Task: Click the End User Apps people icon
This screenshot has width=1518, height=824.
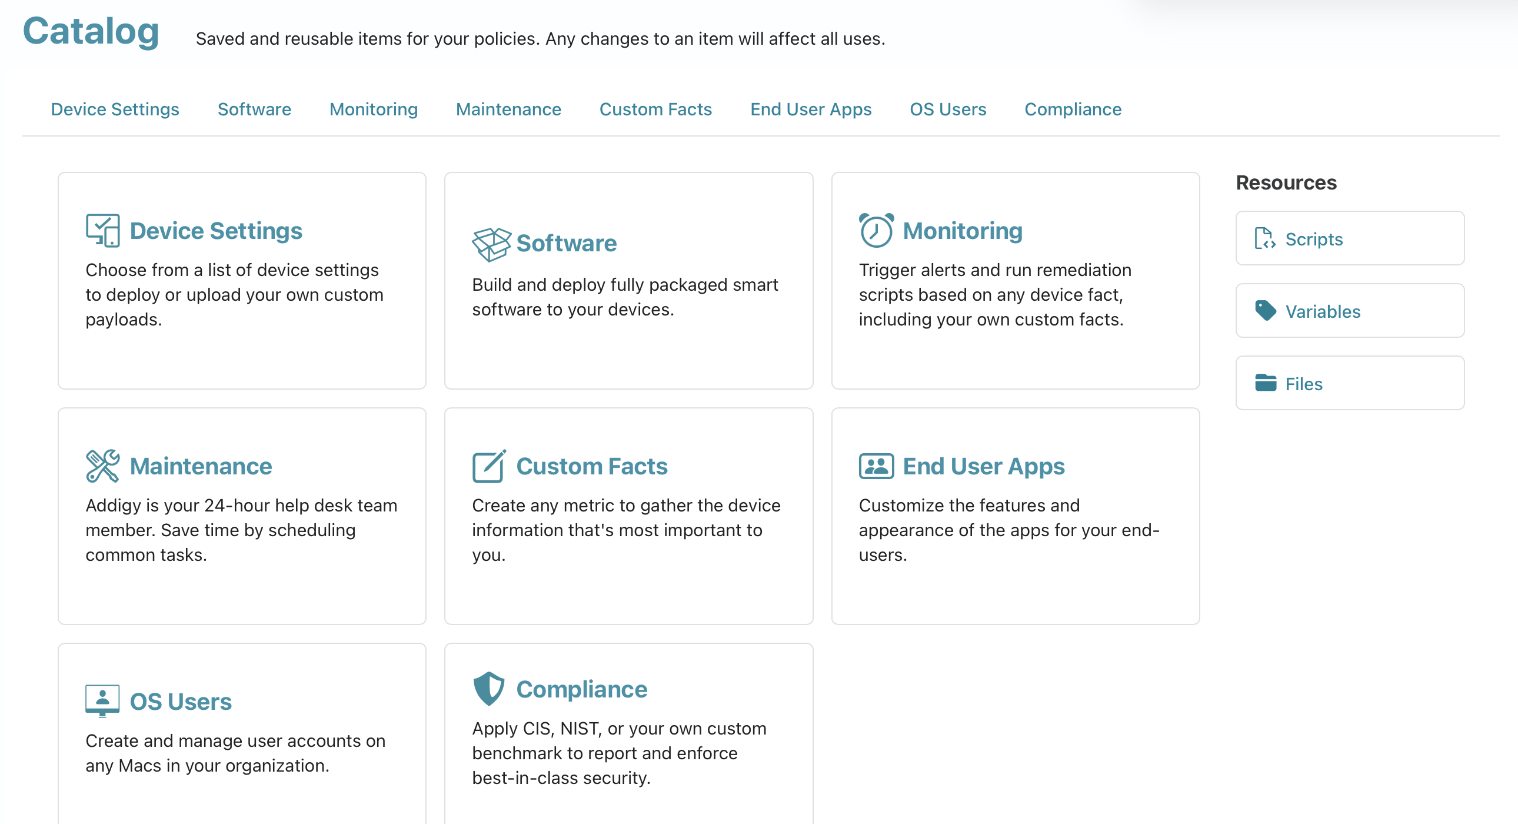Action: [x=876, y=466]
